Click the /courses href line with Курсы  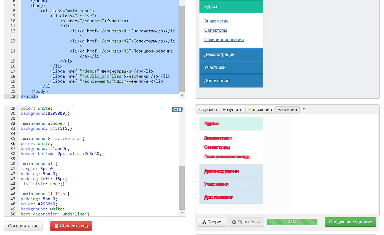coord(94,21)
